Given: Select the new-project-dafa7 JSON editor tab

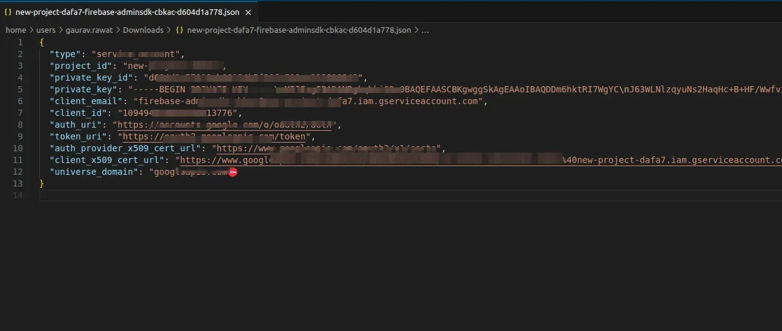Looking at the screenshot, I should point(129,12).
